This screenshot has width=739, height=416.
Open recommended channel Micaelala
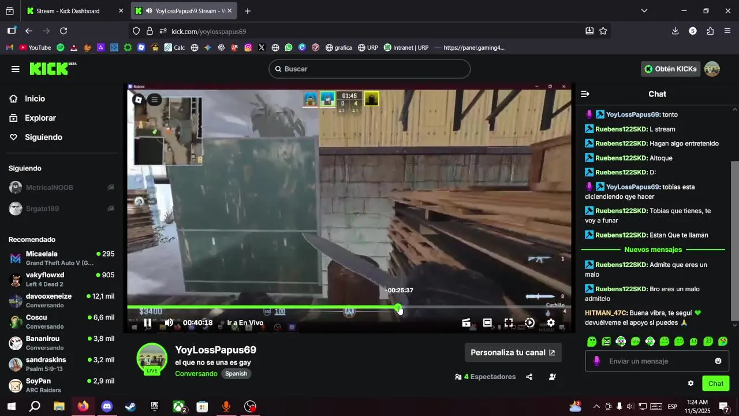coord(62,258)
